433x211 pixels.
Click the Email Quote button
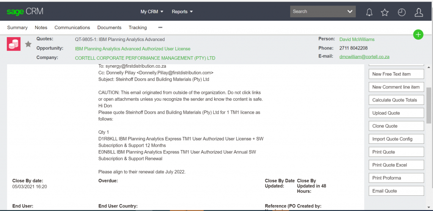[x=396, y=191]
